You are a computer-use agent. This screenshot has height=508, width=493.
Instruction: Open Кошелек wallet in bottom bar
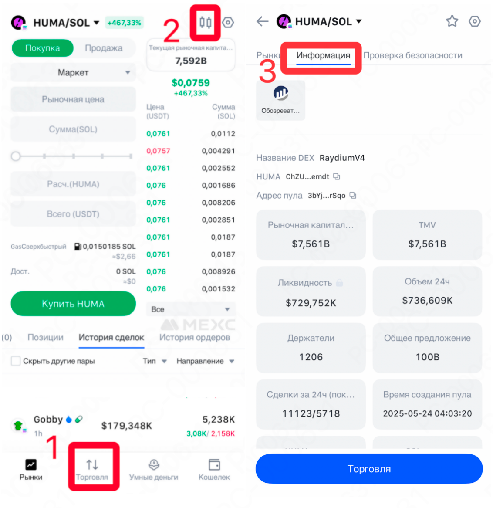pyautogui.click(x=214, y=470)
